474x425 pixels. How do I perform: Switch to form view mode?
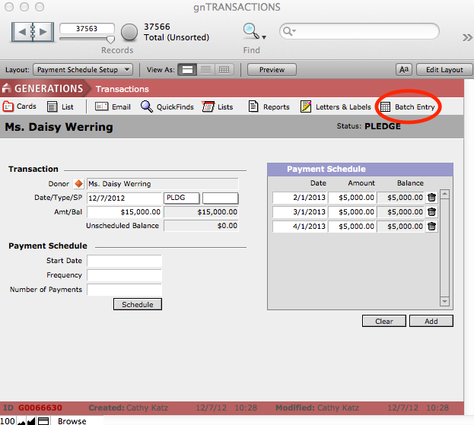[x=187, y=69]
